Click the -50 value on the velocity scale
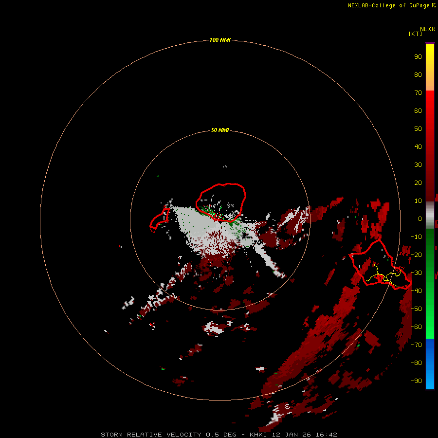438x438 pixels. (416, 309)
